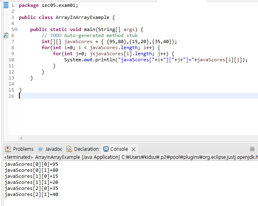258x206 pixels.
Task: Click the TODO task marker on line 6
Action: click(x=6, y=35)
